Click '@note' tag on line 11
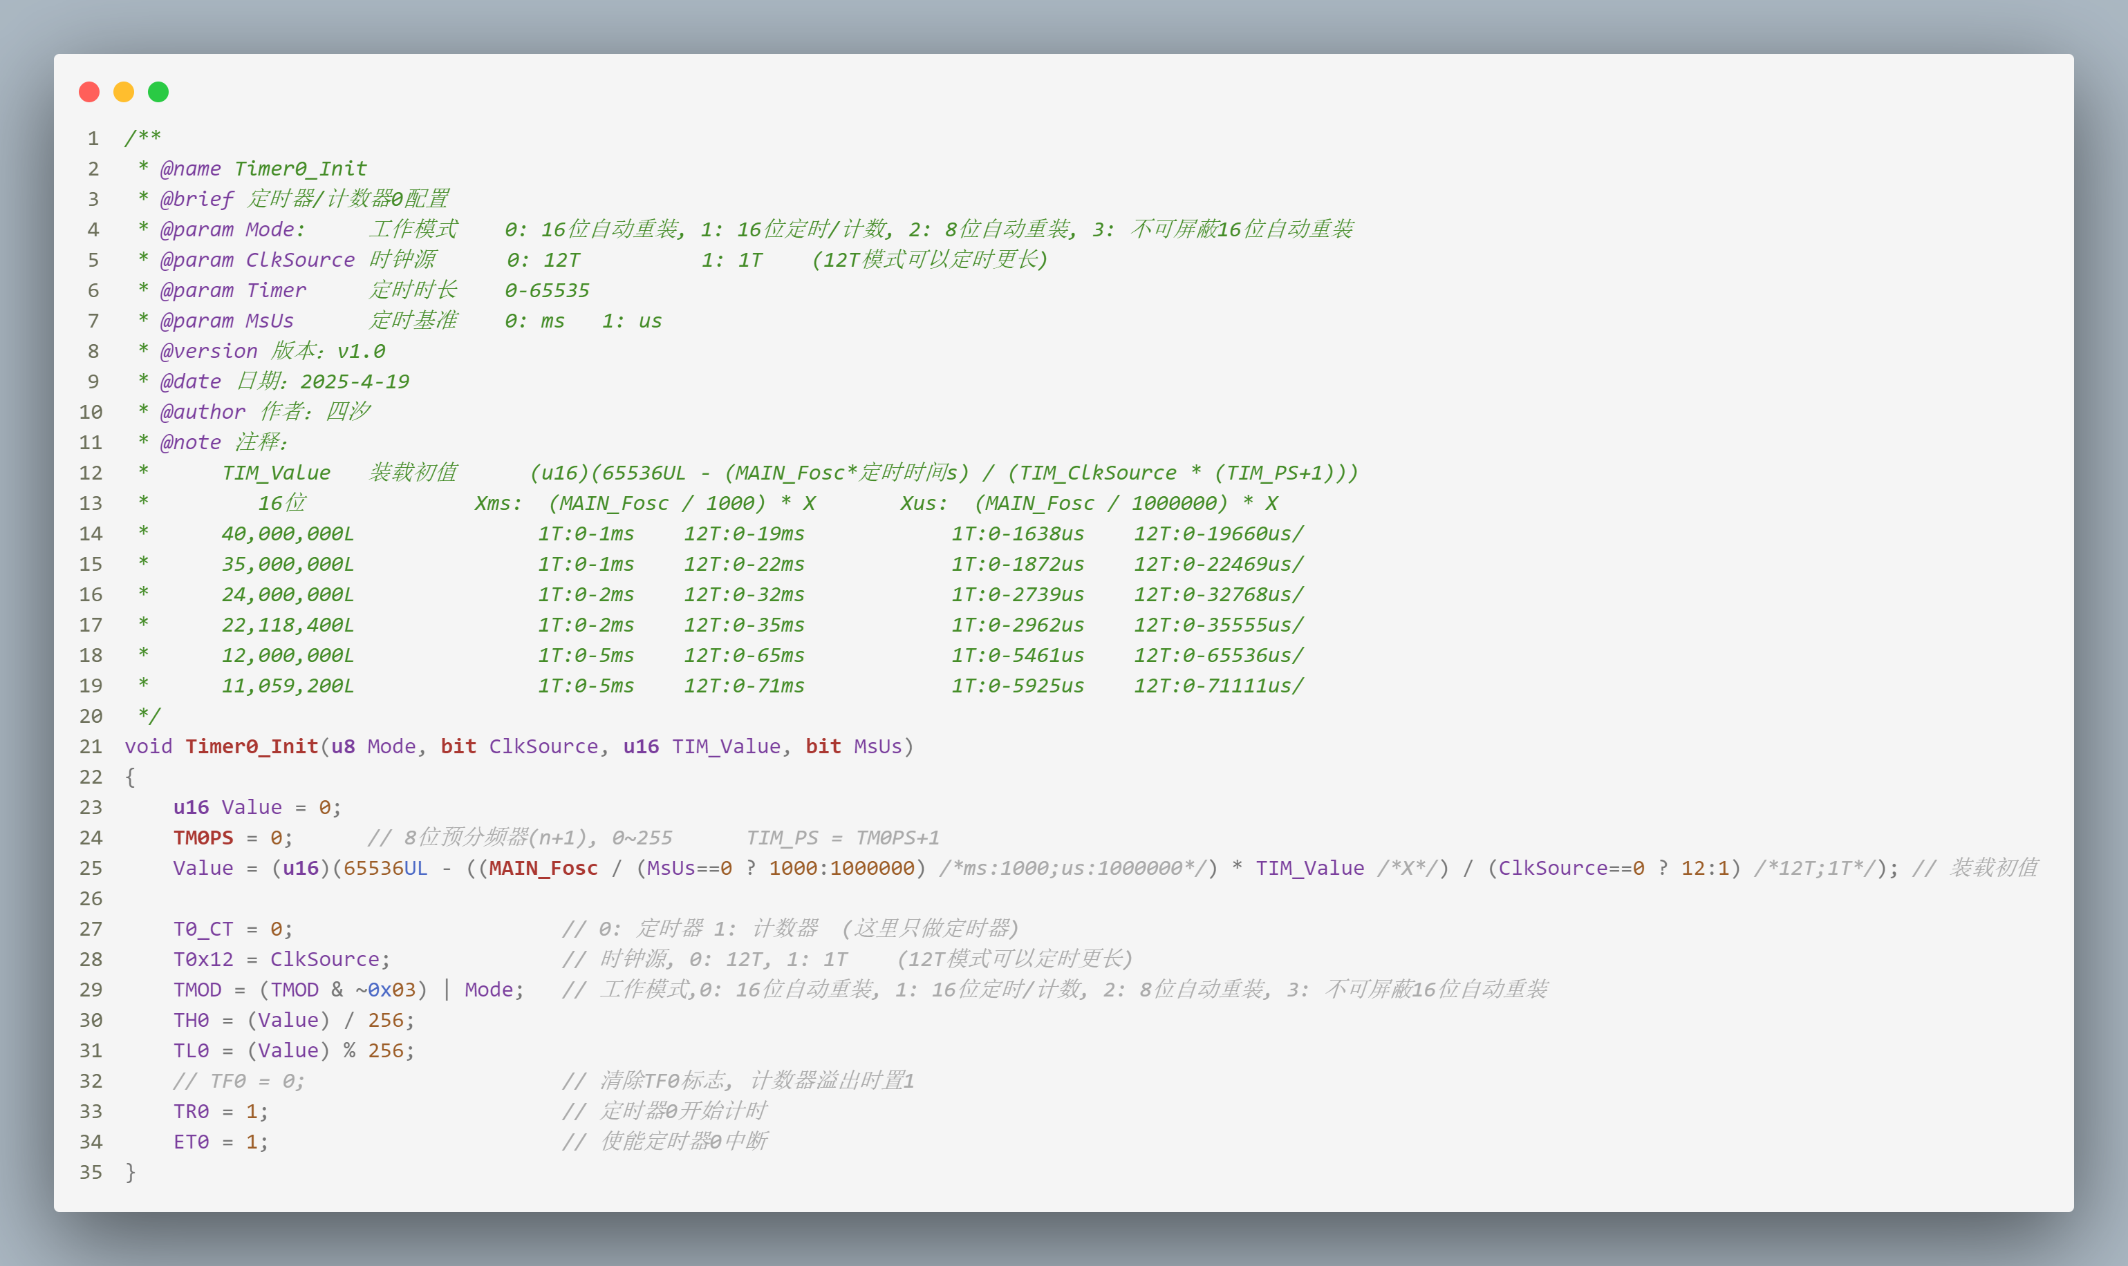Image resolution: width=2128 pixels, height=1266 pixels. pos(191,442)
